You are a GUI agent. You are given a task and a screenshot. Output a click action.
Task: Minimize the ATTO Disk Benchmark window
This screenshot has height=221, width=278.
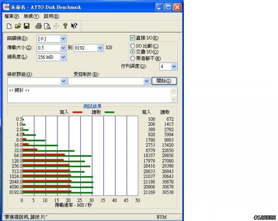click(x=159, y=7)
